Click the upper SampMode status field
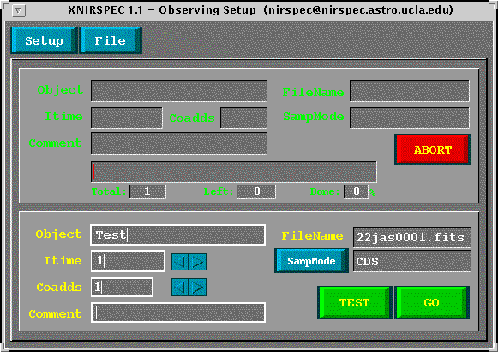 410,118
